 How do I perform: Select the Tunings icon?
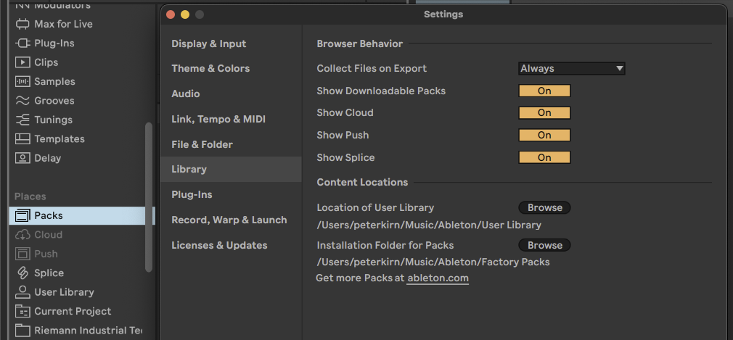[22, 120]
